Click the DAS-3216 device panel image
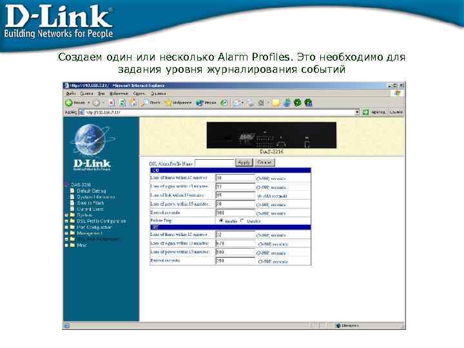Viewport: 464px width, 348px height. tap(271, 135)
